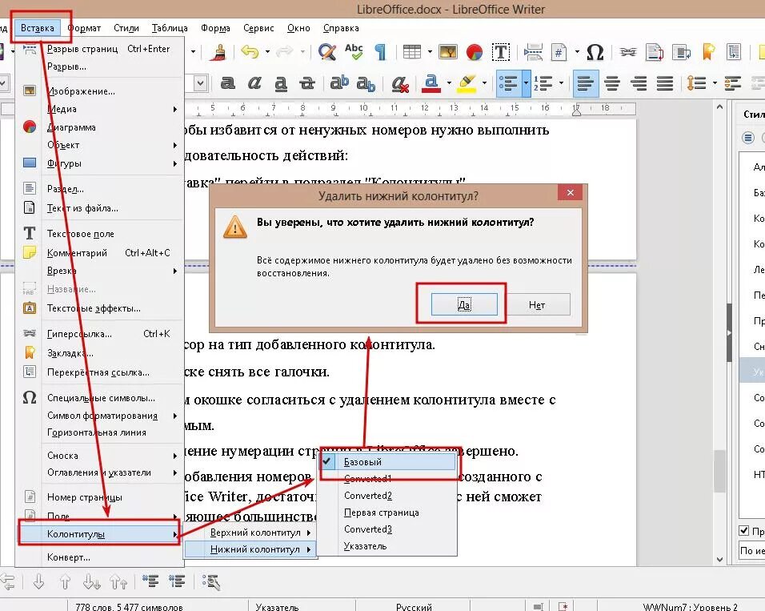The height and width of the screenshot is (611, 765).
Task: Open the Справка menu
Action: pos(341,28)
